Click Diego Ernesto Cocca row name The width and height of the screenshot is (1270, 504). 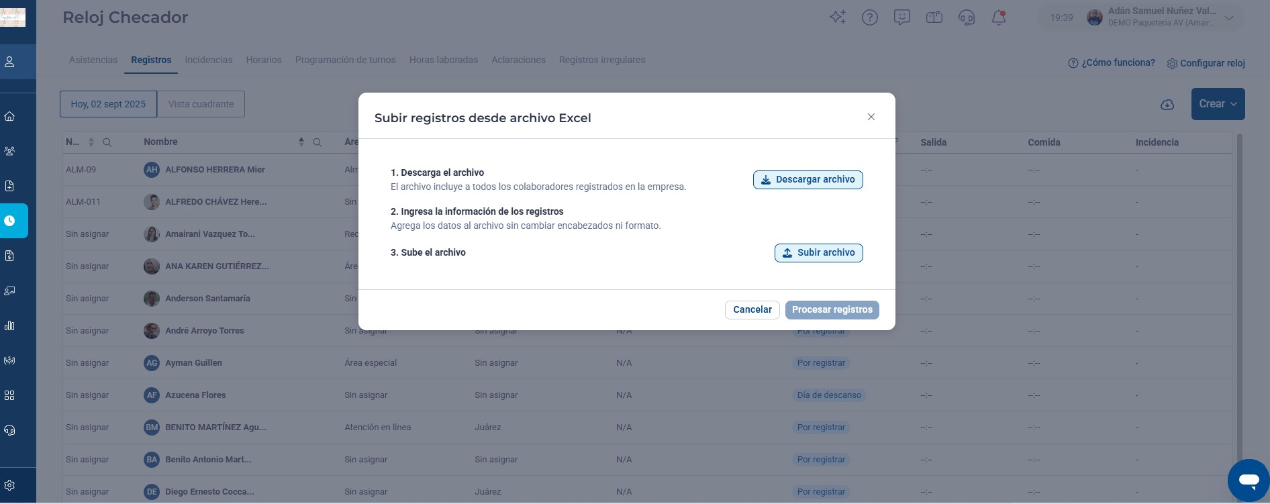(209, 492)
